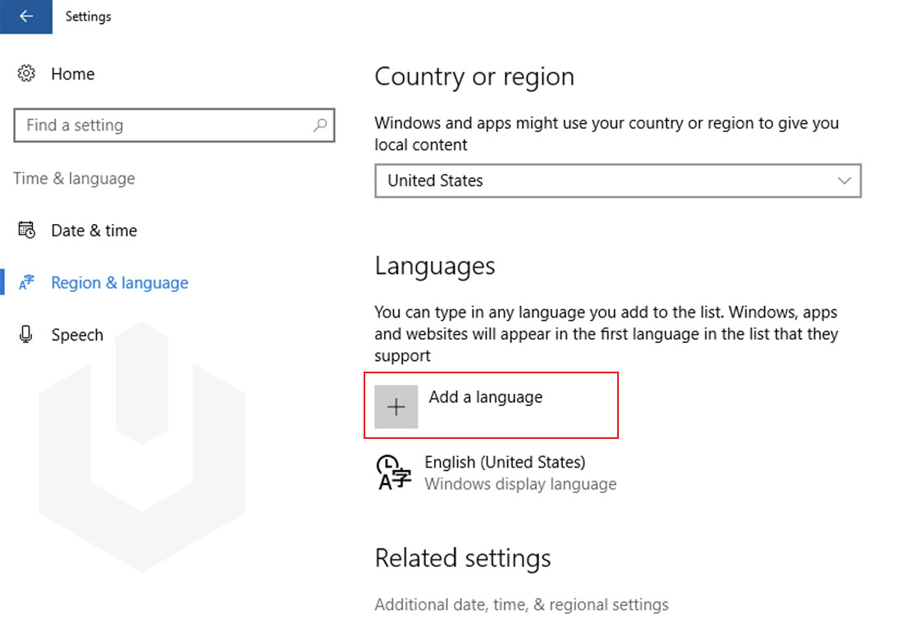Click Add a language
This screenshot has width=902, height=644.
pyautogui.click(x=486, y=397)
